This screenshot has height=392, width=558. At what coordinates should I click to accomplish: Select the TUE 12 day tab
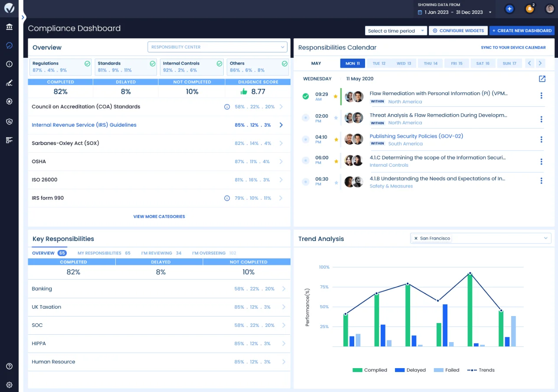(379, 63)
